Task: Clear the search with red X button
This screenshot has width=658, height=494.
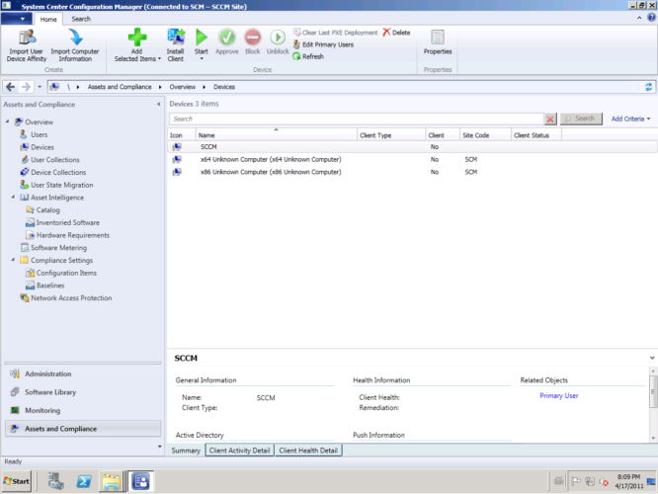Action: click(x=550, y=120)
